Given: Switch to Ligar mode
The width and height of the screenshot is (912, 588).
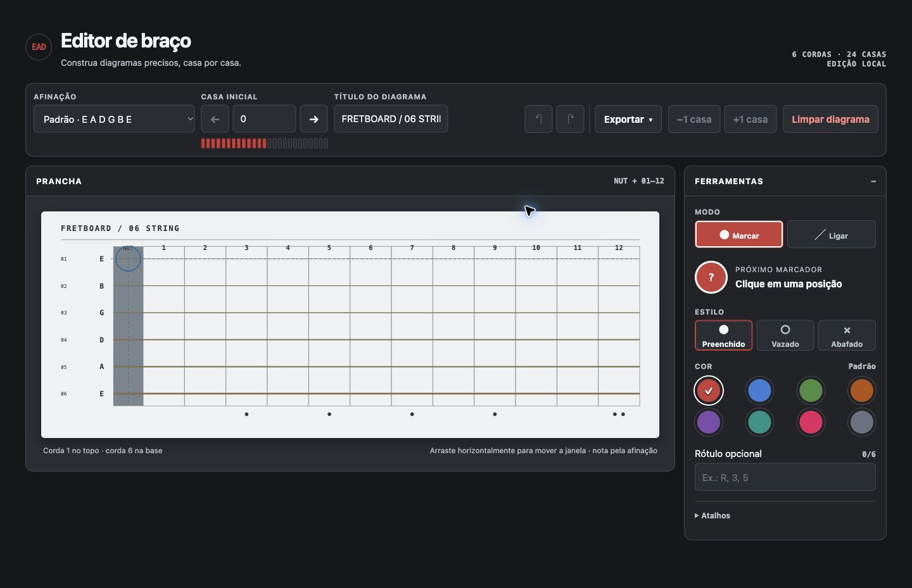Looking at the screenshot, I should [832, 234].
